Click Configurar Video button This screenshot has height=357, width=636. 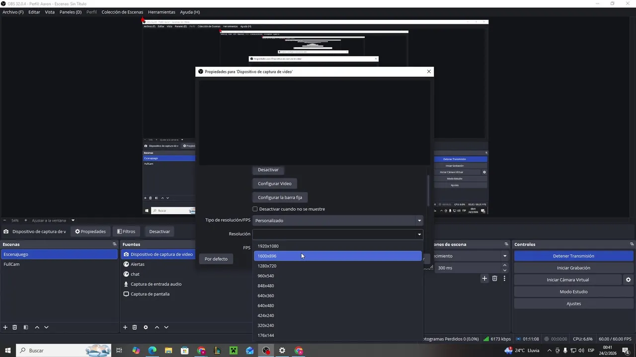pyautogui.click(x=275, y=183)
